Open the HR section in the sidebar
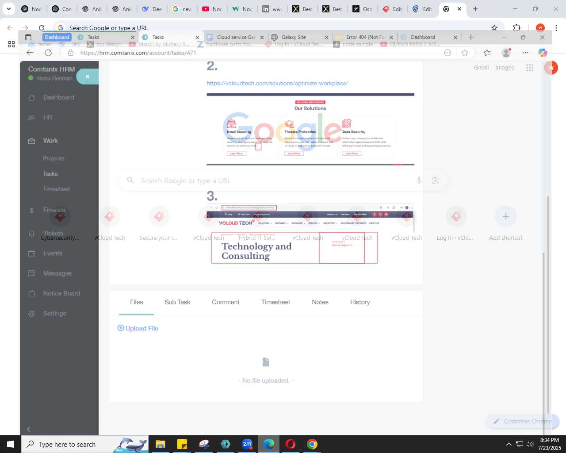Screen dimensions: 566x453 point(47,117)
